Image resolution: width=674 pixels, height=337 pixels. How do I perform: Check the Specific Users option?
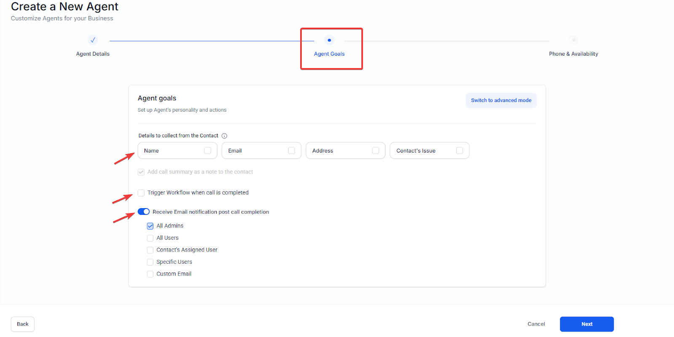coord(150,262)
